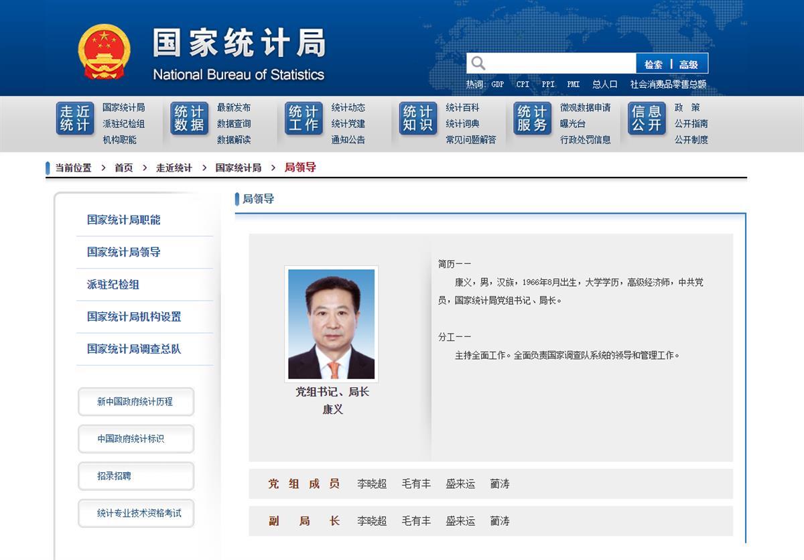
Task: Open 微观数据申请 link
Action: point(586,107)
